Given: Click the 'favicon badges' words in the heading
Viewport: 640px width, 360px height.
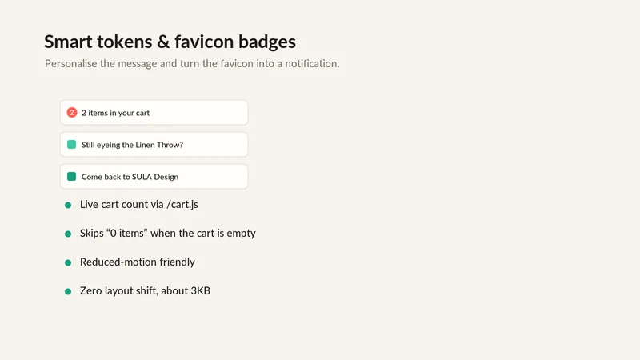Looking at the screenshot, I should (x=235, y=42).
